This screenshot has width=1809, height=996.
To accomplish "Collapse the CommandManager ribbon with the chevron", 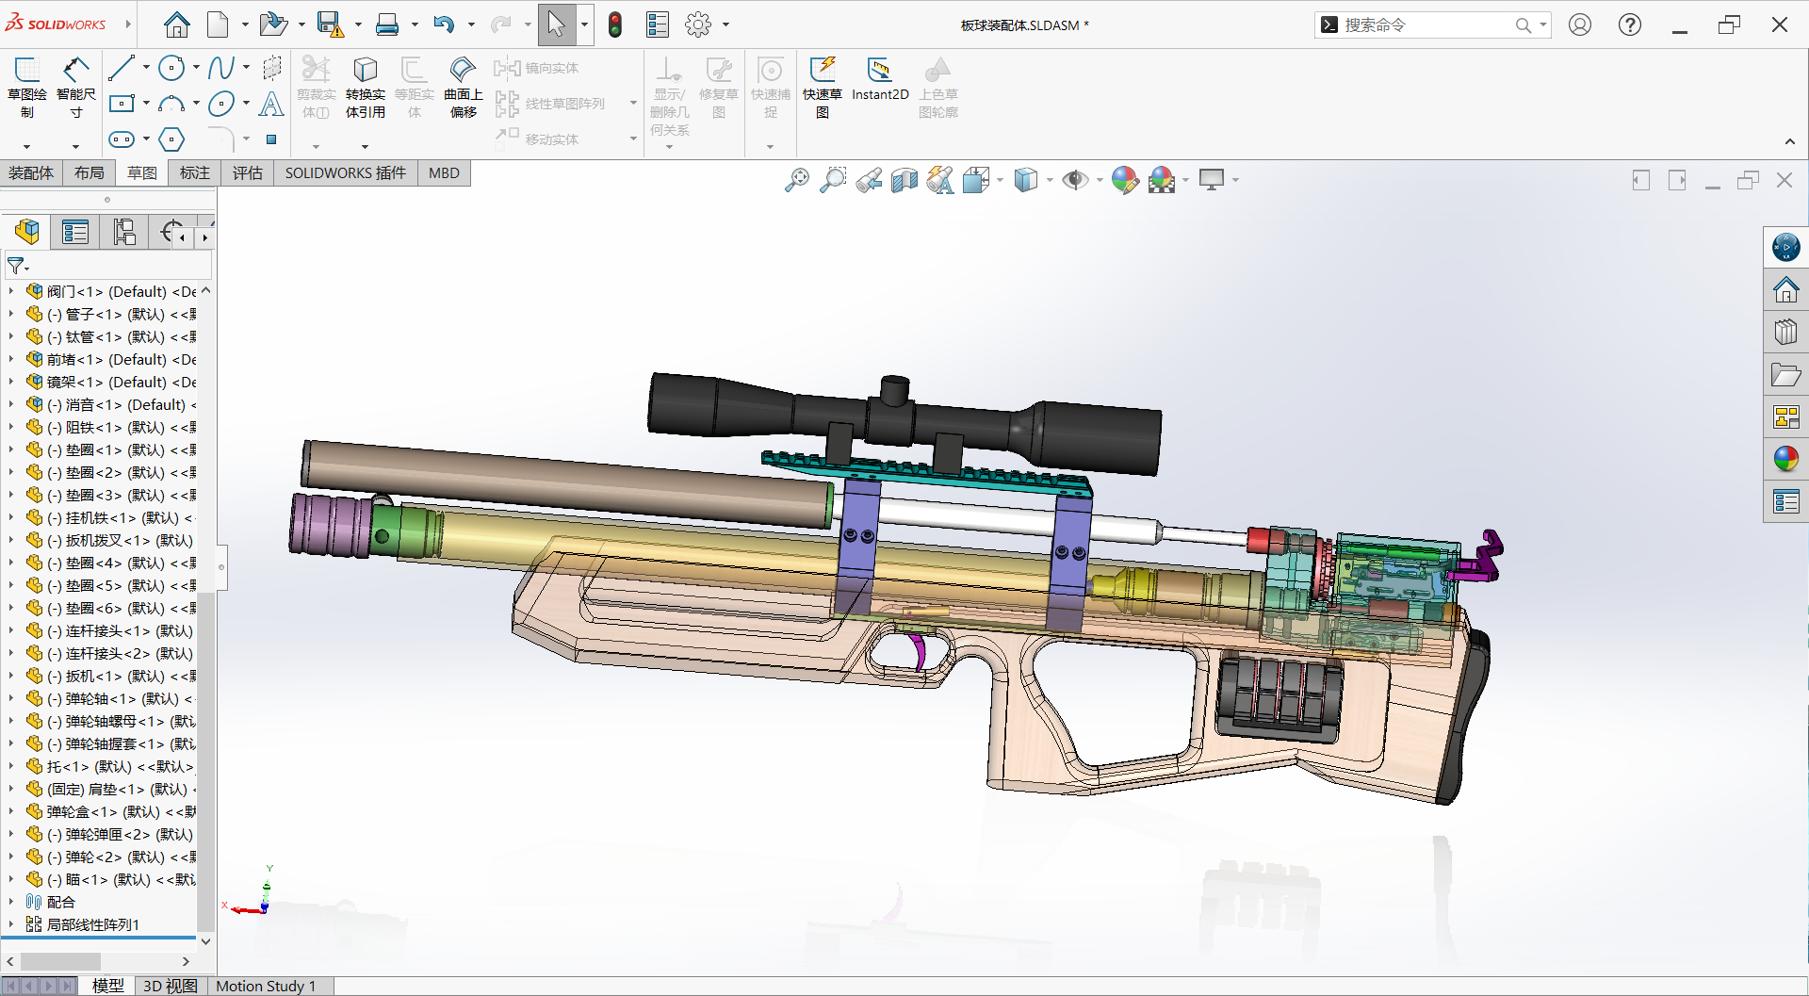I will pos(1790,141).
